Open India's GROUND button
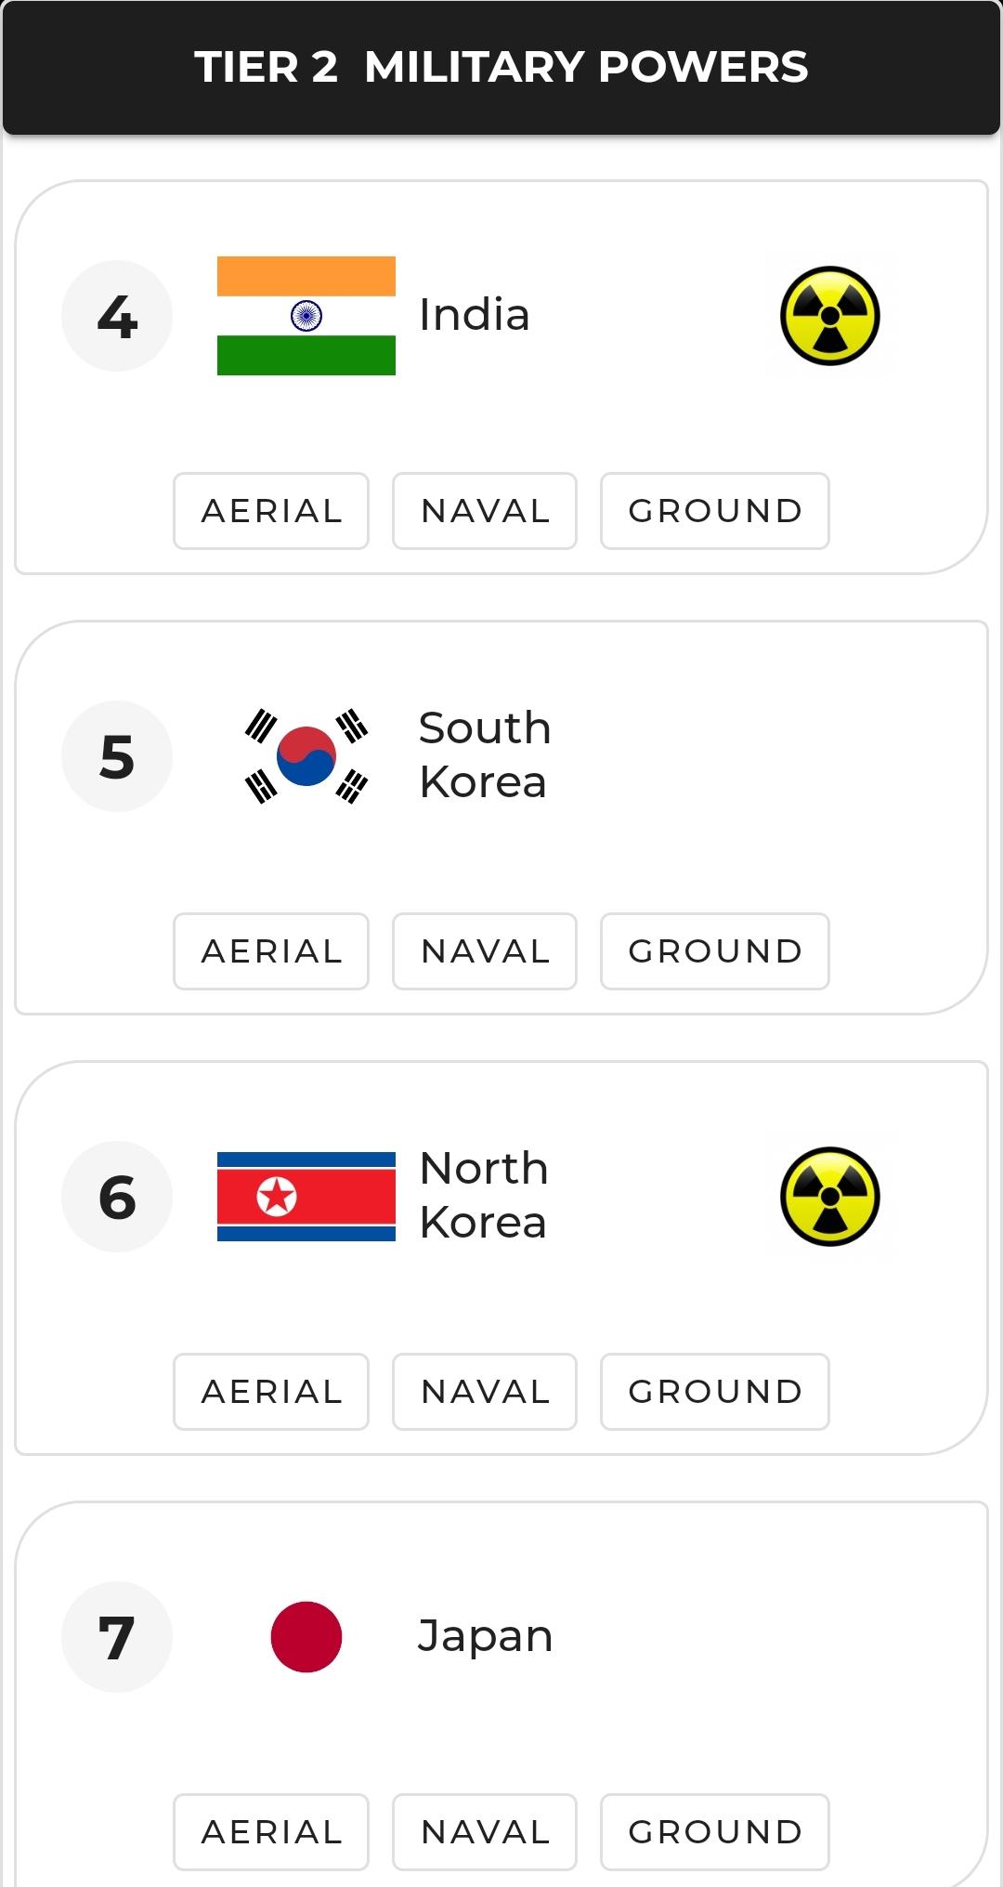Viewport: 1003px width, 1887px height. tap(715, 511)
